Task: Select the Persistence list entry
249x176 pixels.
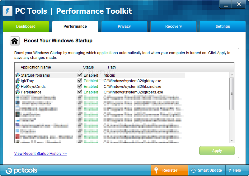Action: 100,92
